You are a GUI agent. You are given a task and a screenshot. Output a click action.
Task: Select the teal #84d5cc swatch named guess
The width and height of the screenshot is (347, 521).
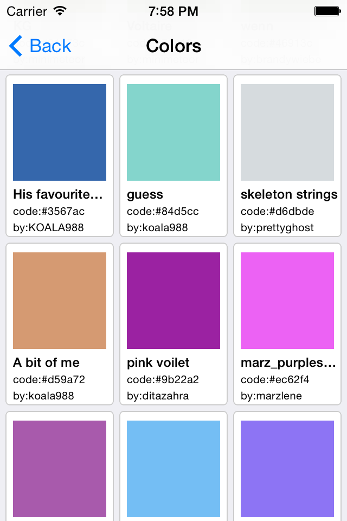173,132
